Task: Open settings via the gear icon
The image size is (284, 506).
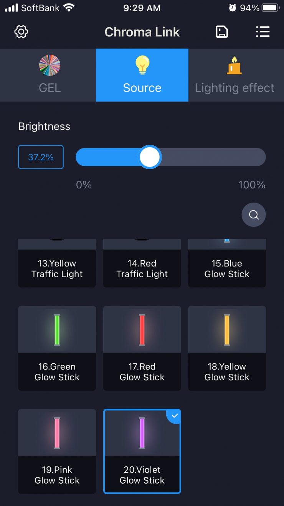Action: click(21, 32)
